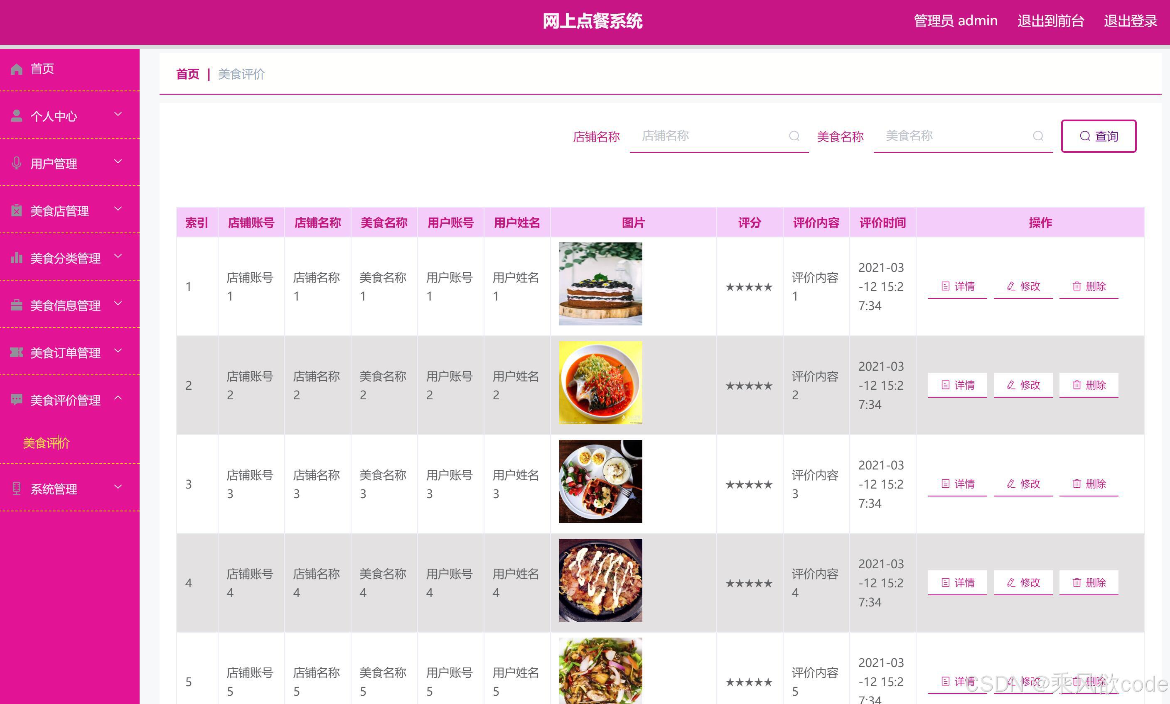
Task: Click the chat bubble icon beside 美食评价管理
Action: (x=17, y=399)
